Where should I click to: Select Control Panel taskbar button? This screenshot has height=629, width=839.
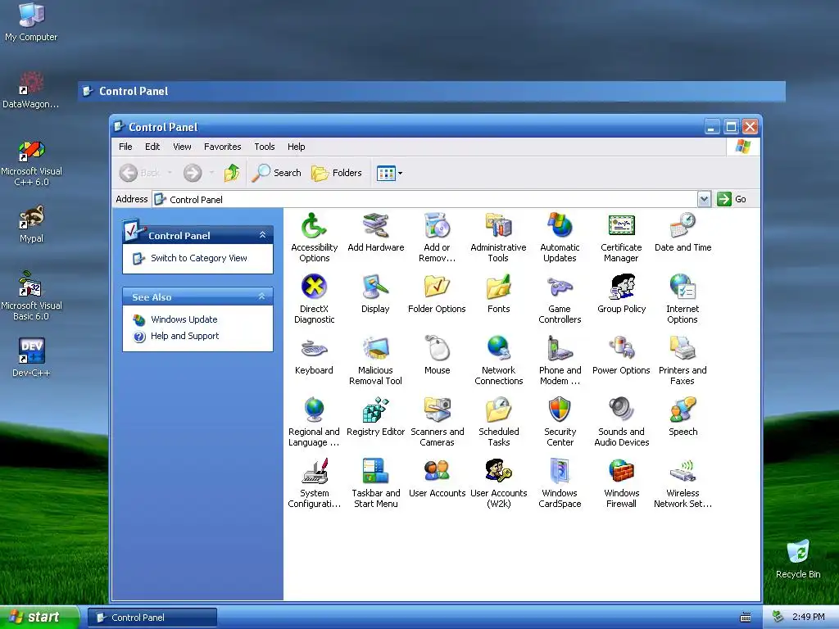click(152, 618)
